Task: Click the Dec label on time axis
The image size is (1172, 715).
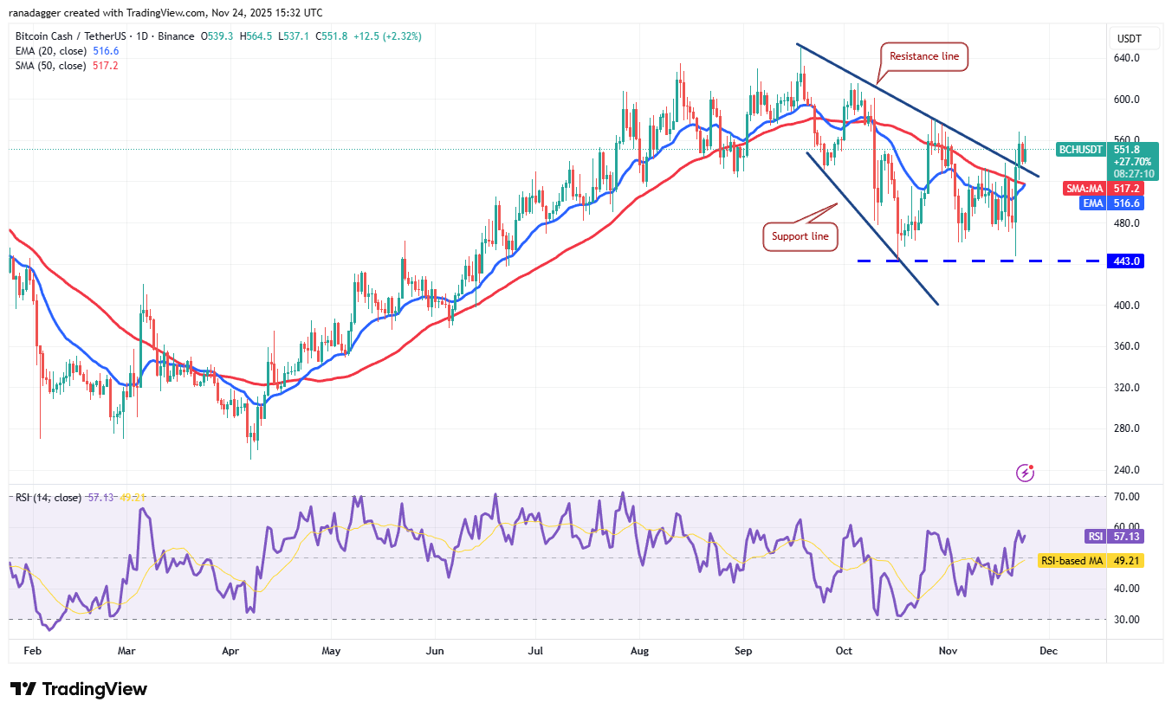Action: 1048,649
